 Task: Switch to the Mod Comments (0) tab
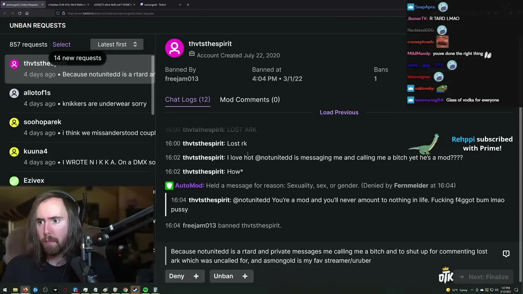pos(250,100)
